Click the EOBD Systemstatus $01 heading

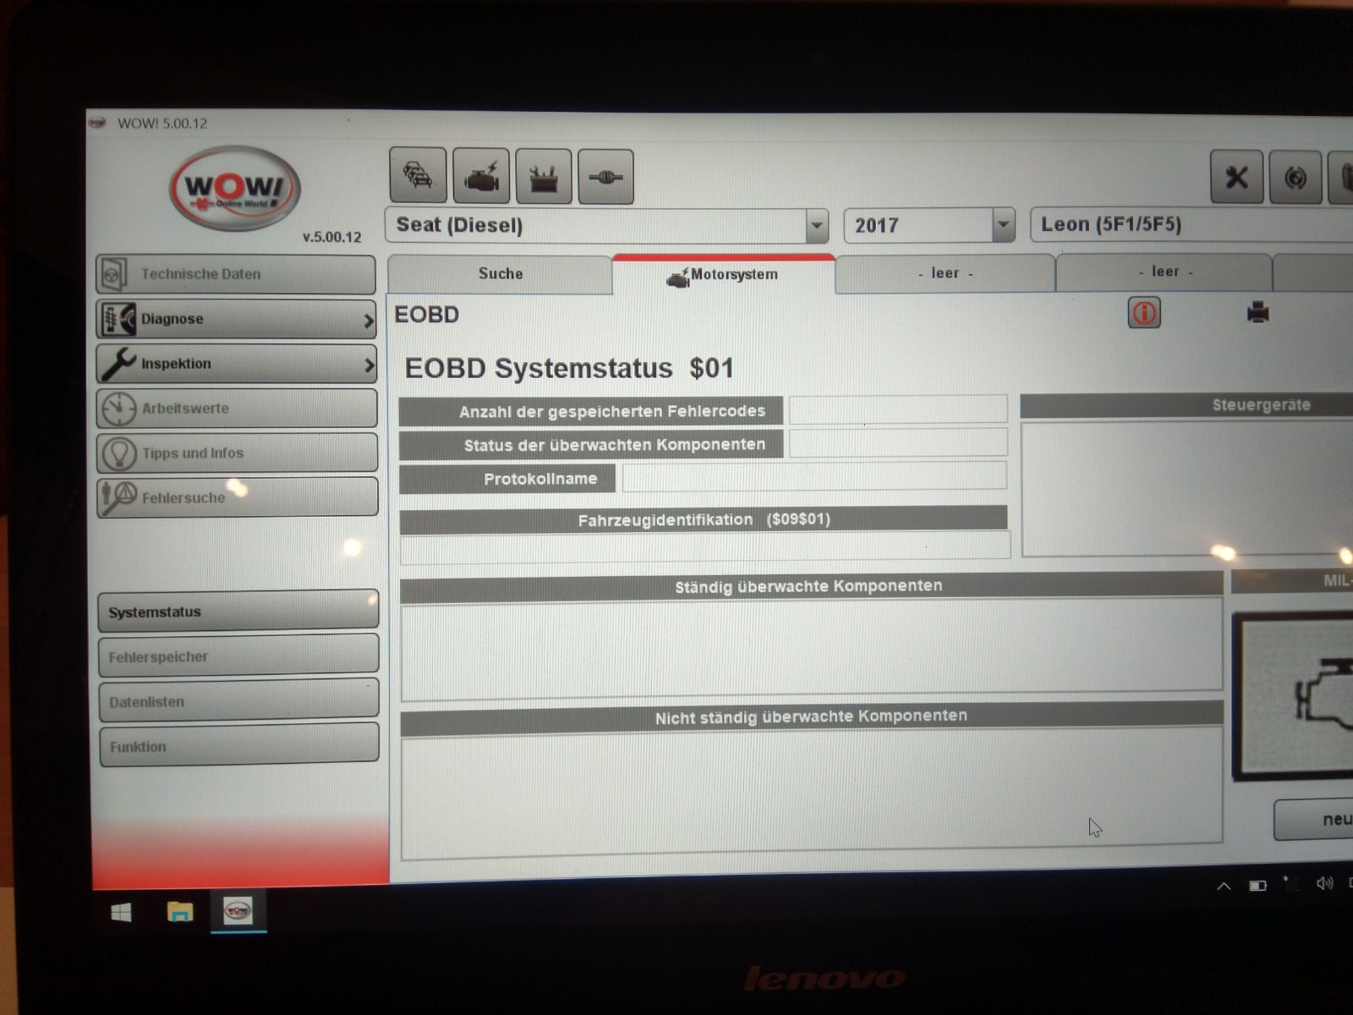click(569, 369)
